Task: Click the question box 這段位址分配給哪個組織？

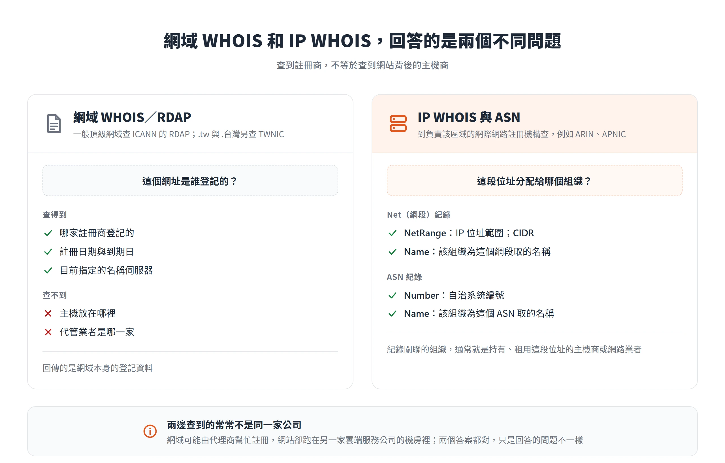Action: [x=535, y=181]
